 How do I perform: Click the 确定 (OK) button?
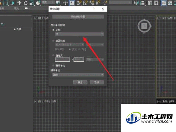tap(80, 82)
